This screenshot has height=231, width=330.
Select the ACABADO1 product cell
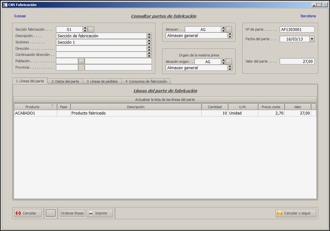point(35,113)
